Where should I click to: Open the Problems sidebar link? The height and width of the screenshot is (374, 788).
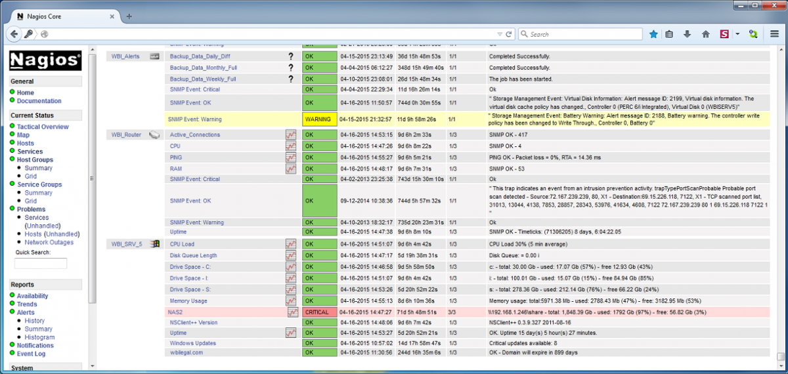[32, 209]
